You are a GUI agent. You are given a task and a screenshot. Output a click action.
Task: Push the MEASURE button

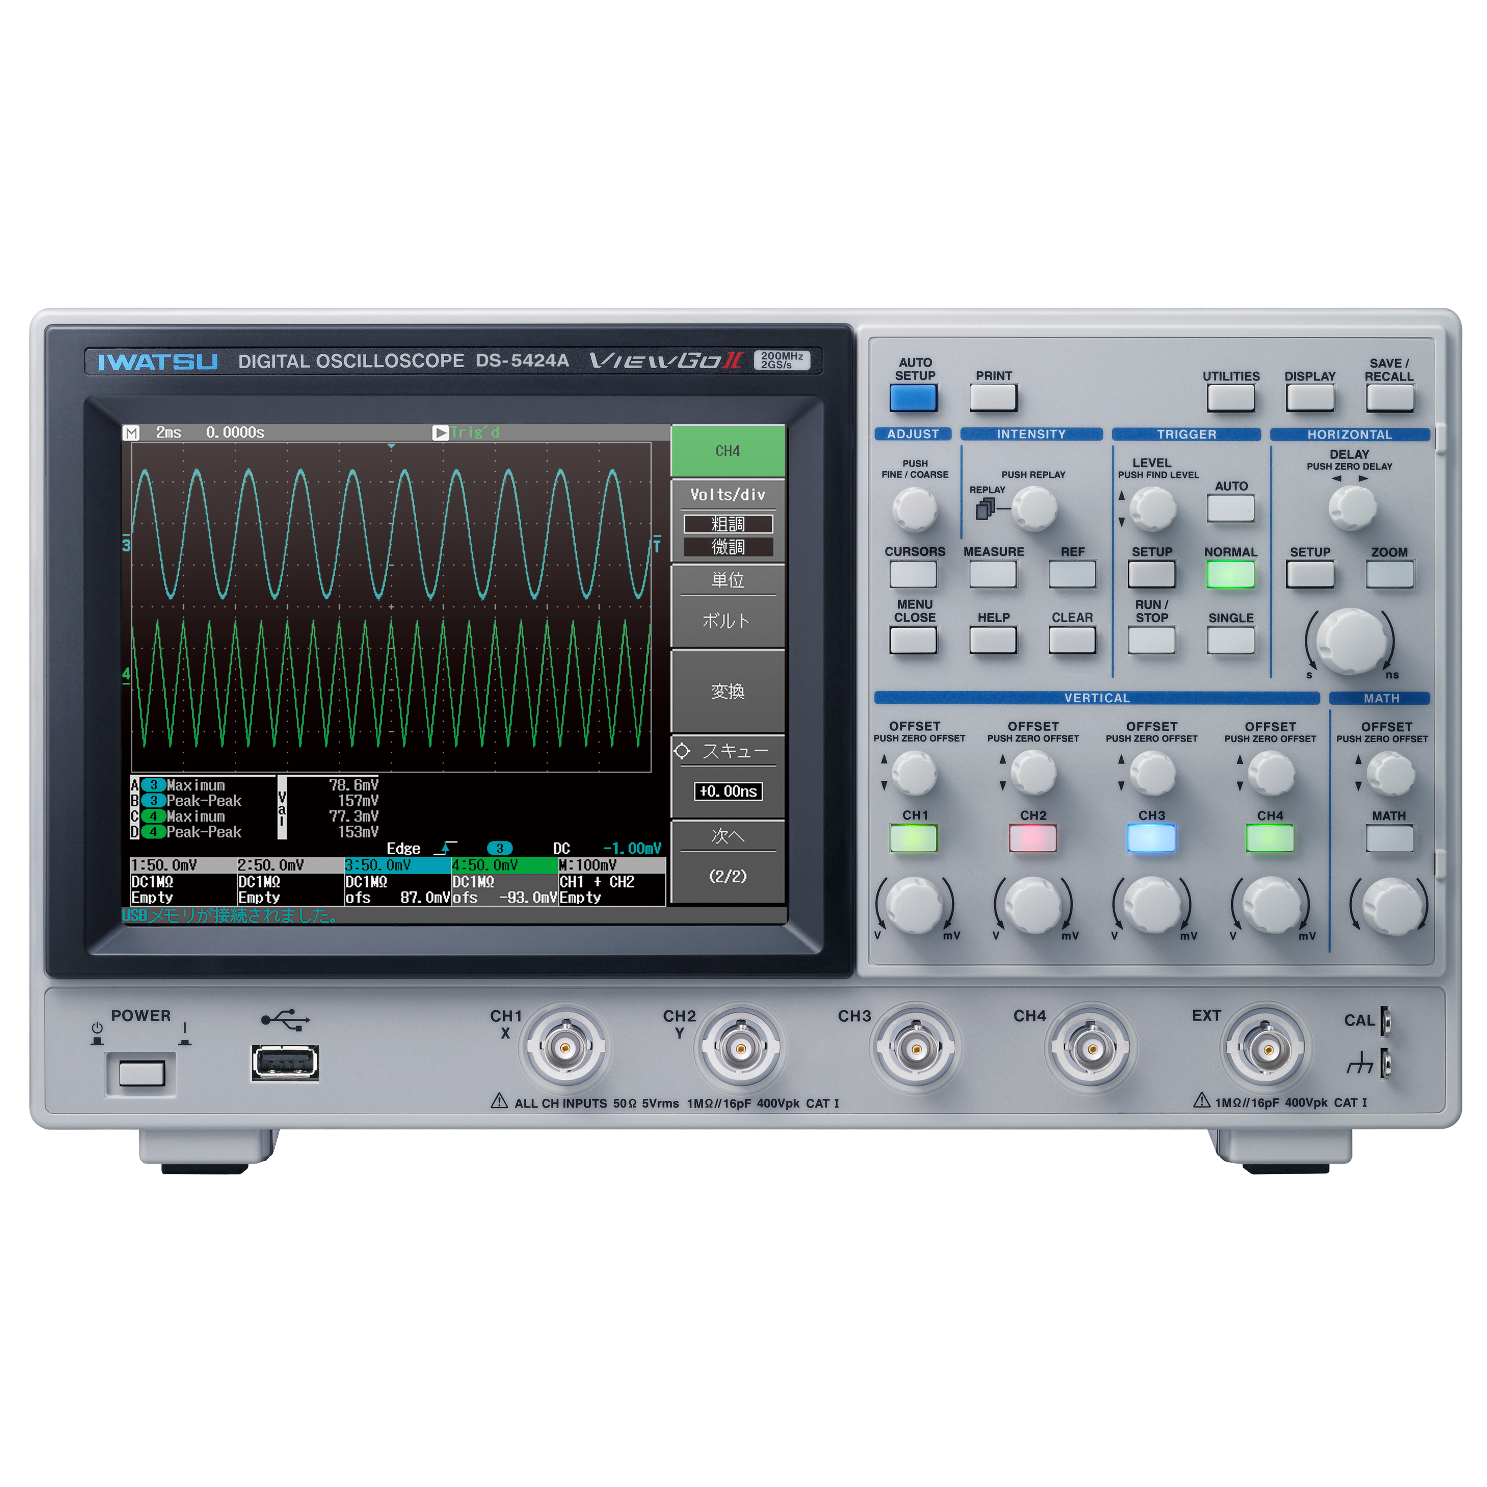(993, 574)
